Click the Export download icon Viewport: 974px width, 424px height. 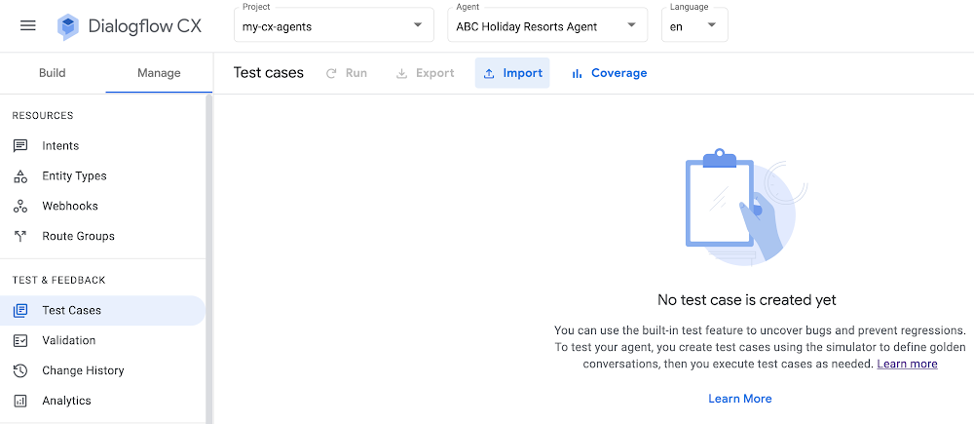click(x=402, y=73)
